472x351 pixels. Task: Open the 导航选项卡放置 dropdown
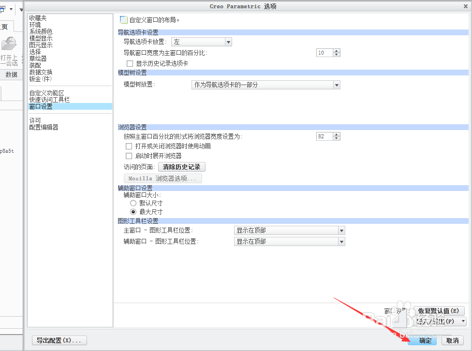[x=202, y=42]
